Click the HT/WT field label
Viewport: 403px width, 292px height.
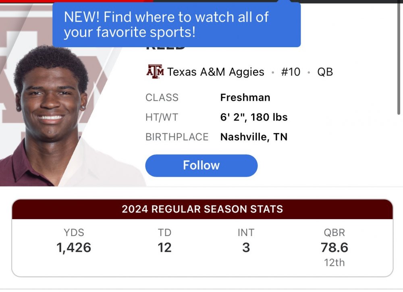pos(162,117)
